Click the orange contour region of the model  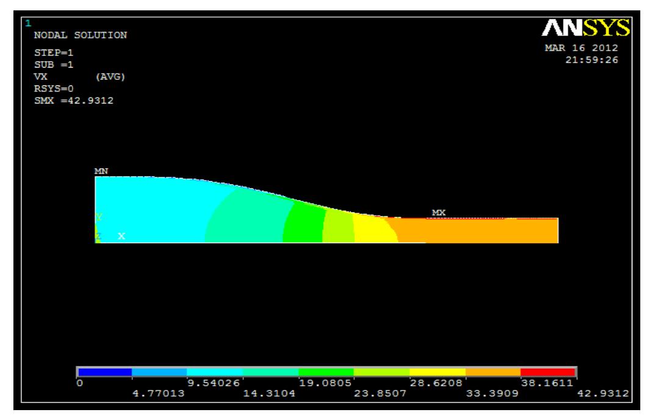pyautogui.click(x=482, y=230)
